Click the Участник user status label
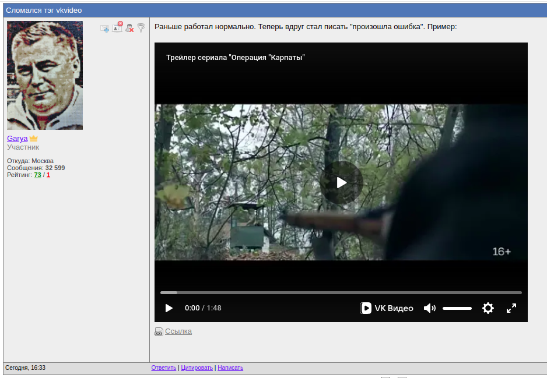 tap(23, 147)
